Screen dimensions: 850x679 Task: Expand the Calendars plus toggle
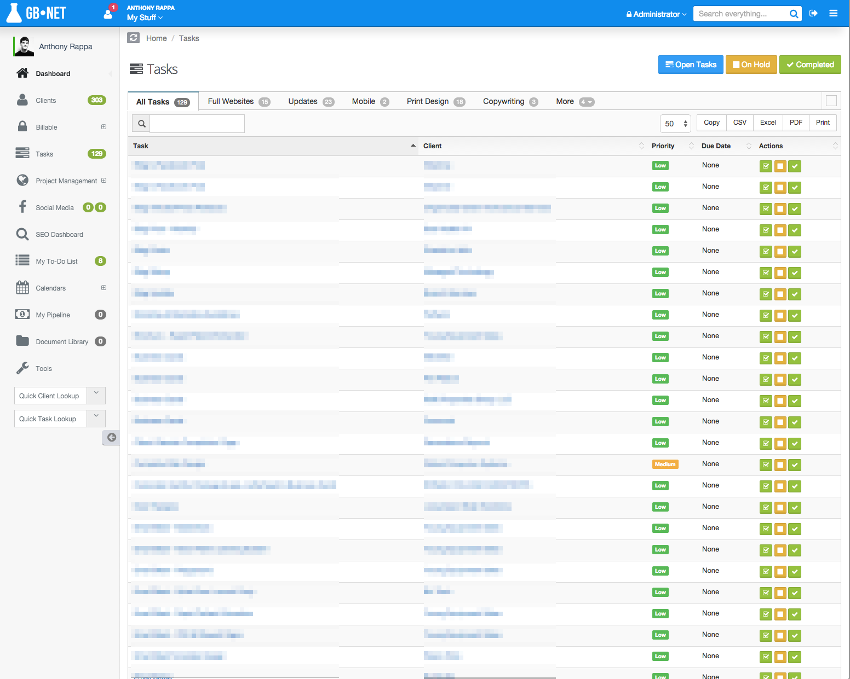(104, 288)
